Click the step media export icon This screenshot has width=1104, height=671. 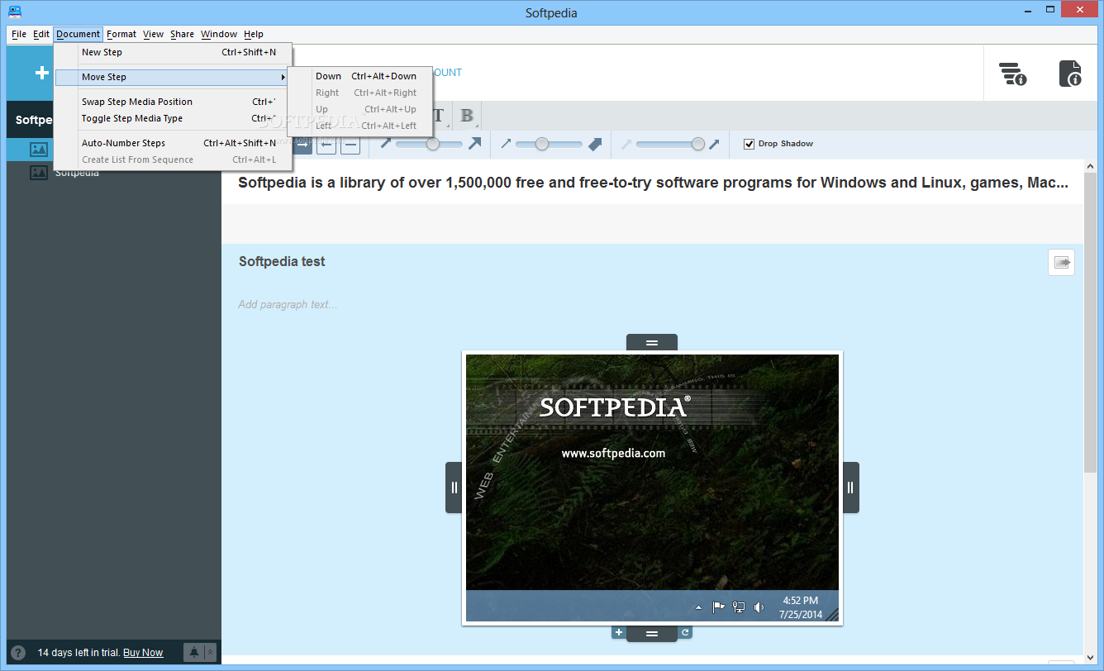coord(1062,262)
